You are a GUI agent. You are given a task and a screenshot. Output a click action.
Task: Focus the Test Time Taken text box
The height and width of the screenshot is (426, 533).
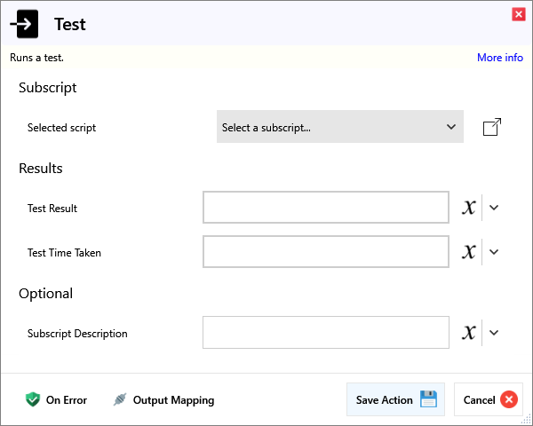tap(325, 252)
